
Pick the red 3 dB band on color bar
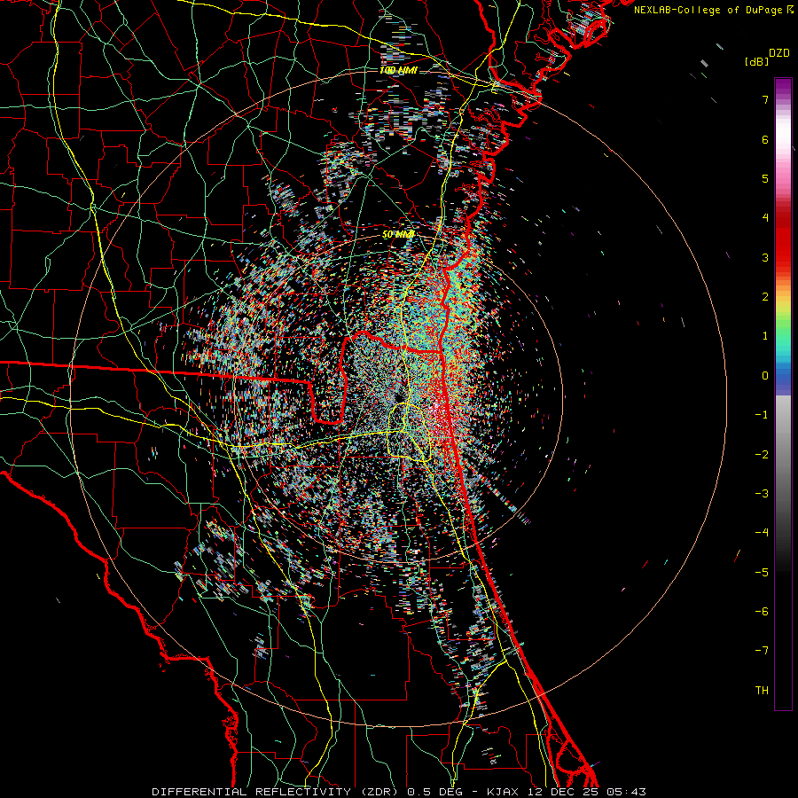coord(783,257)
